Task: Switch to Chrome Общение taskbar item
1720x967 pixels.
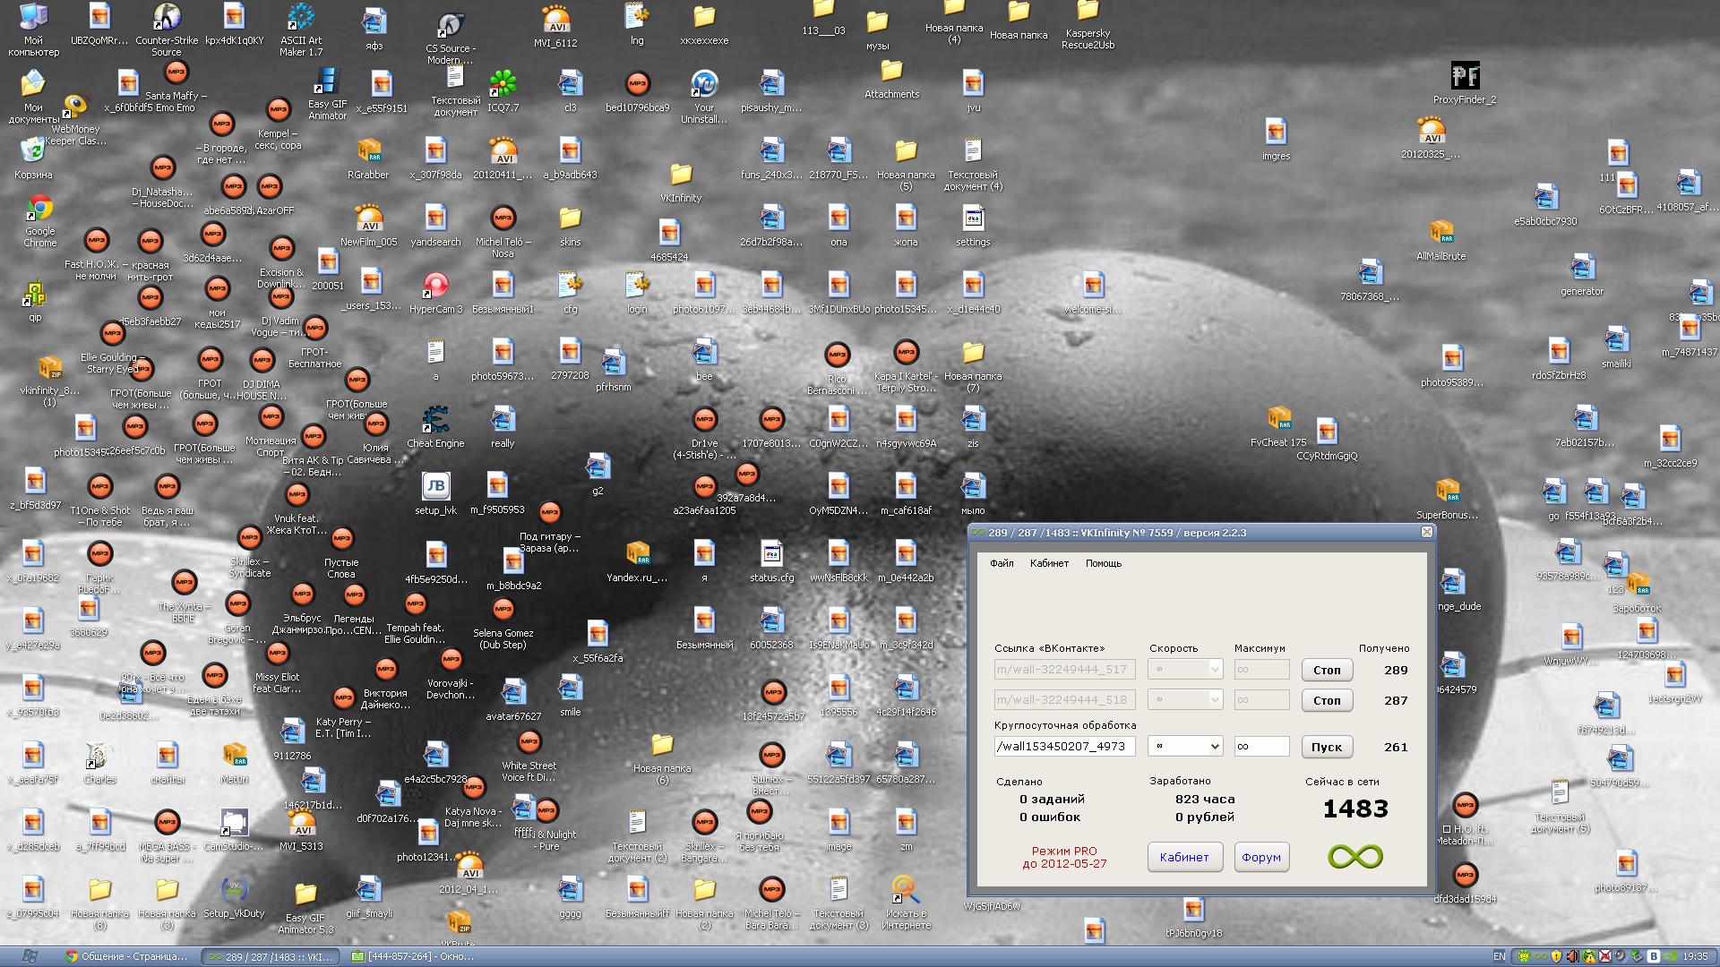Action: [x=127, y=956]
